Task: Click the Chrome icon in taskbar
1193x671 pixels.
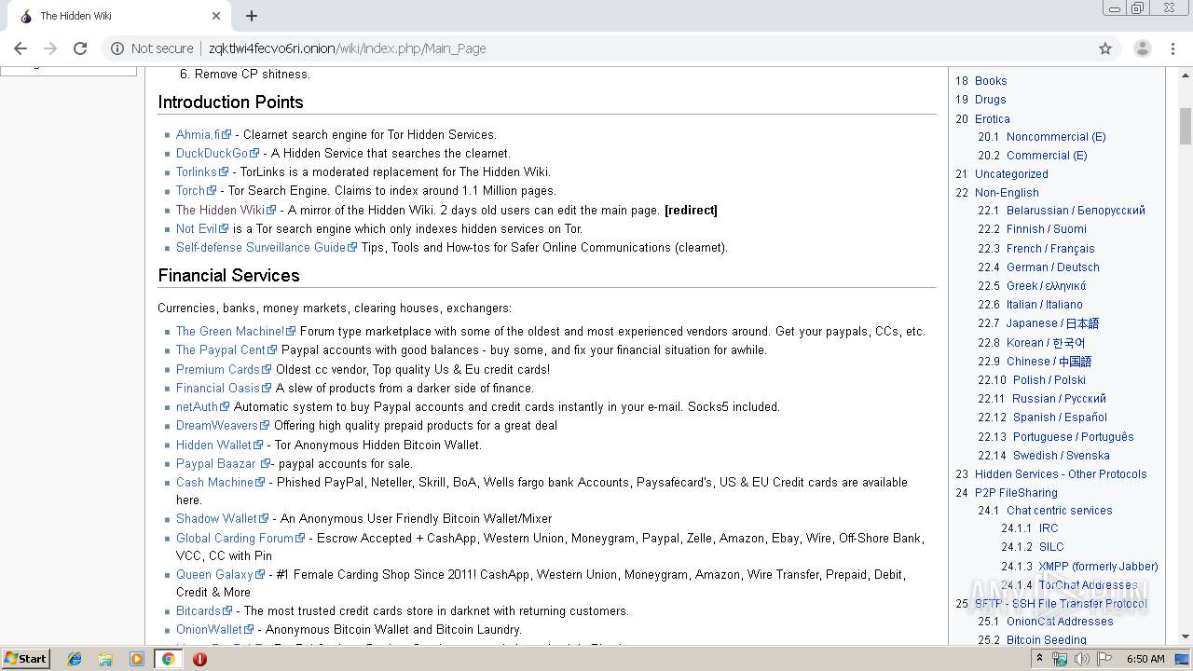Action: pos(168,659)
